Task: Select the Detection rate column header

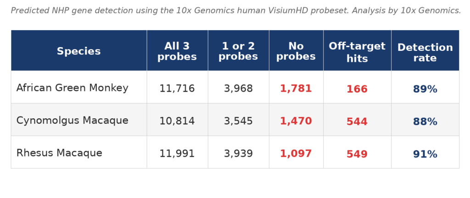Action: coord(425,53)
